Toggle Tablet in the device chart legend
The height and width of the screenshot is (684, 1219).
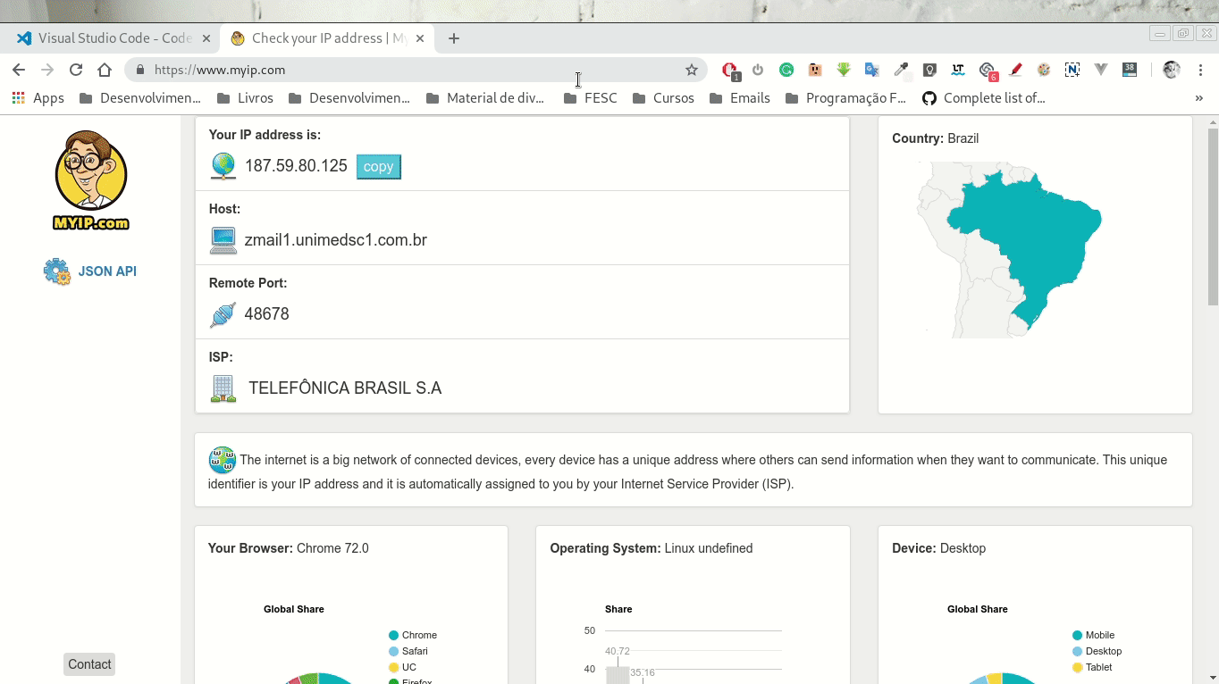pyautogui.click(x=1092, y=667)
